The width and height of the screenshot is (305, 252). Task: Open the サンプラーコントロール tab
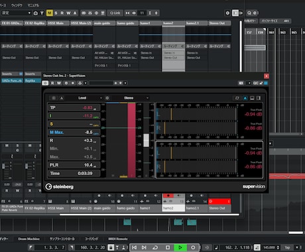pyautogui.click(x=62, y=239)
